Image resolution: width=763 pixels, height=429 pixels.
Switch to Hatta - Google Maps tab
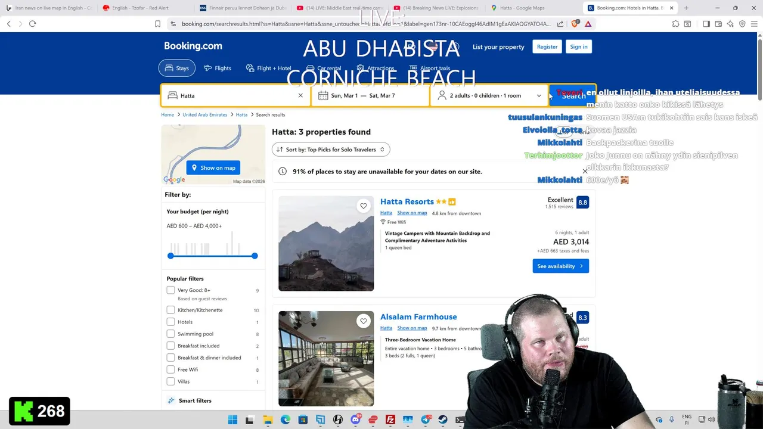coord(534,8)
